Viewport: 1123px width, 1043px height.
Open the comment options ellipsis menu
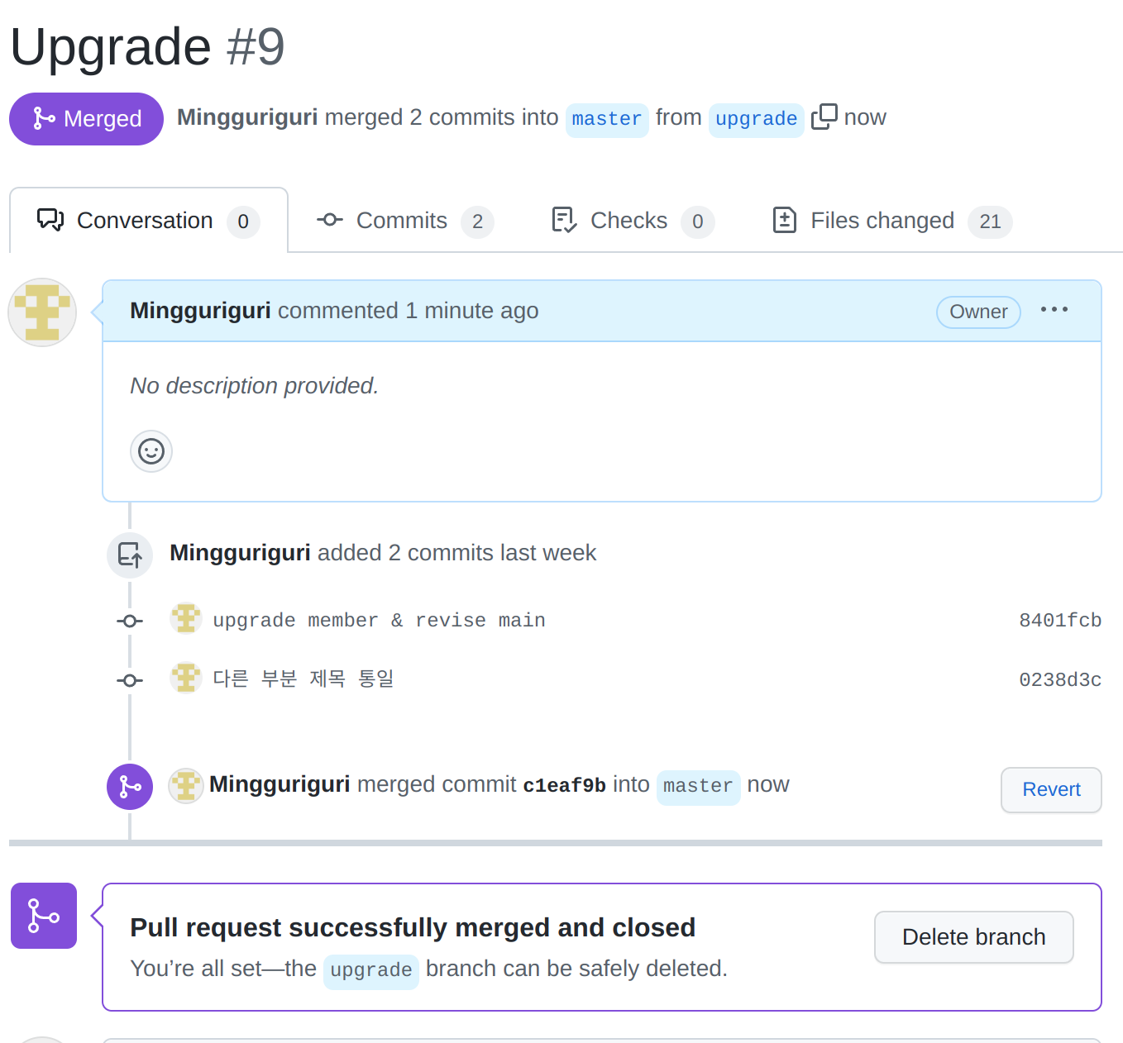1054,310
